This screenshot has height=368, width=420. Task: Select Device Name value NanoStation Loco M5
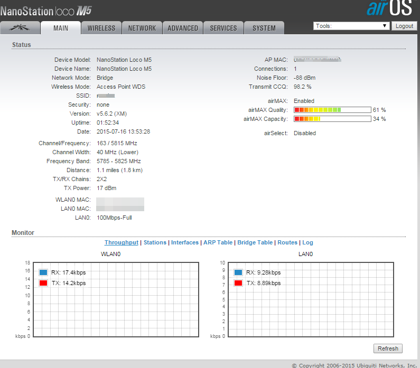[124, 69]
